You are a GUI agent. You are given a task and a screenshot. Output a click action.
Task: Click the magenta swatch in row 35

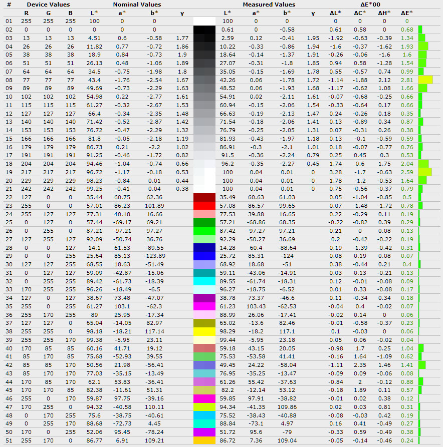[204, 306]
